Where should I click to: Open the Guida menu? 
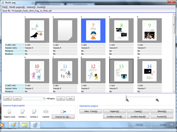[41, 7]
